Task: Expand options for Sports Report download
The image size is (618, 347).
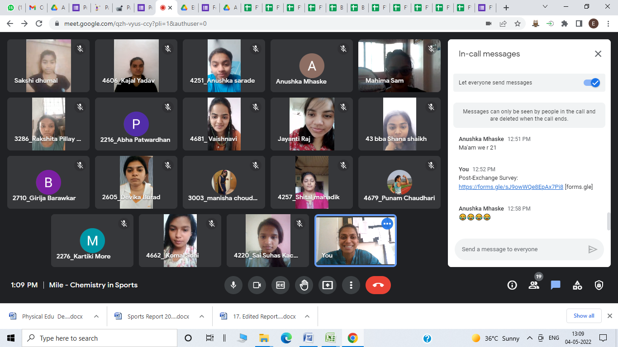Action: [202, 316]
